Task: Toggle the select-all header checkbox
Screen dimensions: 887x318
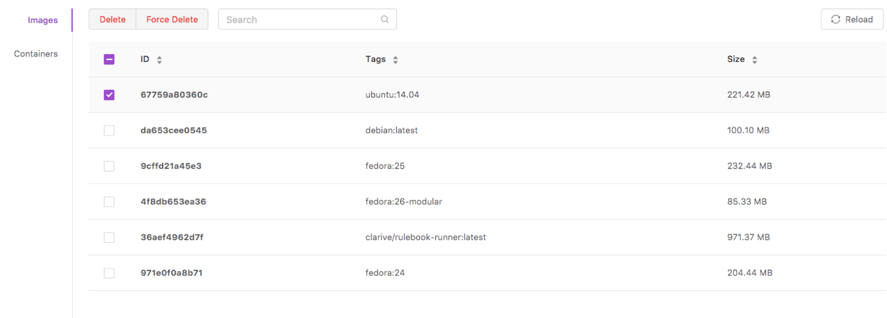Action: (x=109, y=59)
